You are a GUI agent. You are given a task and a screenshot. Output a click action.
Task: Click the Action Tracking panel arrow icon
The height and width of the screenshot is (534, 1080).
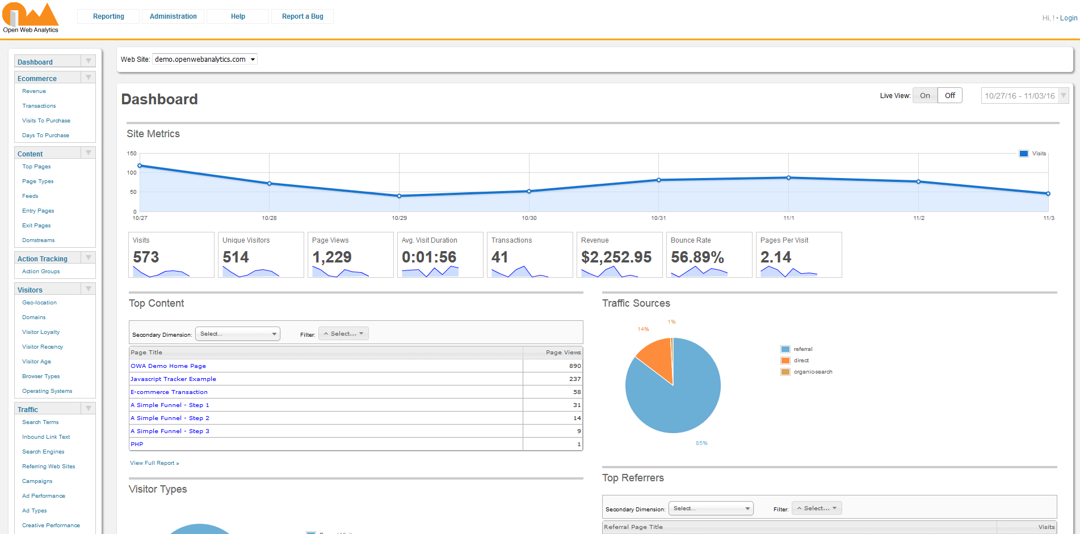pyautogui.click(x=88, y=257)
